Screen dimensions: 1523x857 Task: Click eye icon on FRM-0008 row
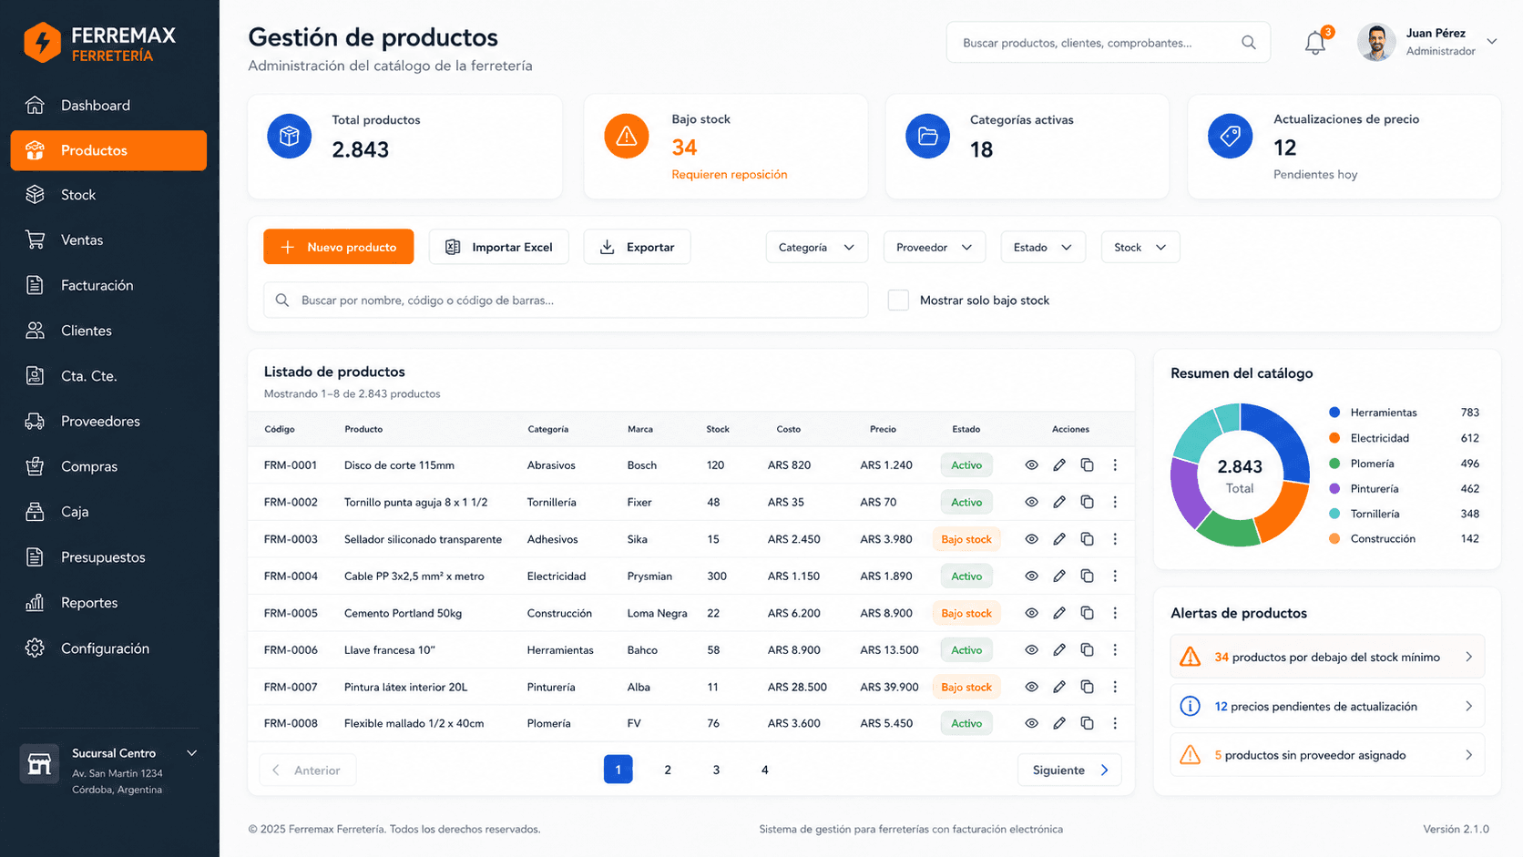click(x=1031, y=723)
